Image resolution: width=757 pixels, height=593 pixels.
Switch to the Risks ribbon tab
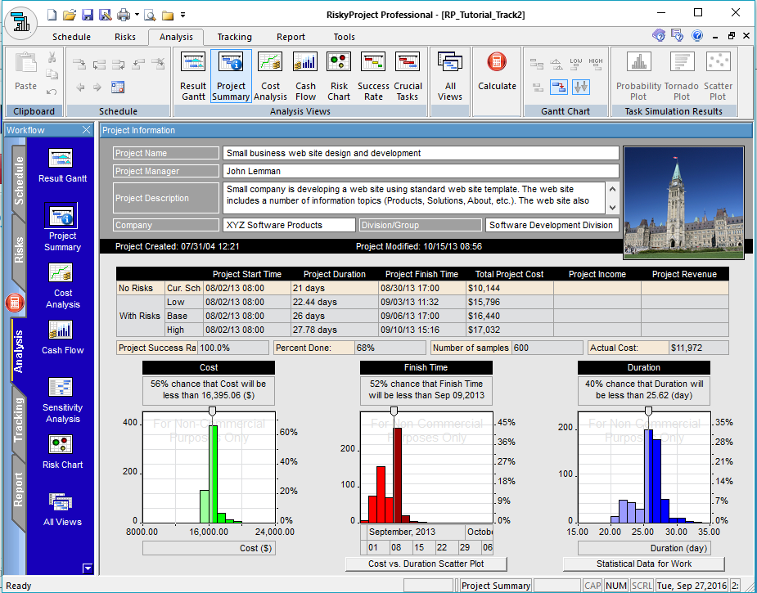pyautogui.click(x=125, y=37)
